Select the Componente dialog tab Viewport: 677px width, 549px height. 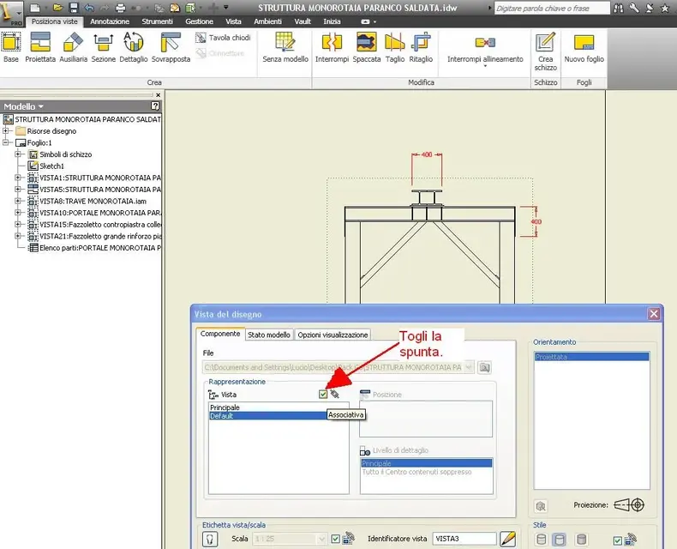coord(220,334)
